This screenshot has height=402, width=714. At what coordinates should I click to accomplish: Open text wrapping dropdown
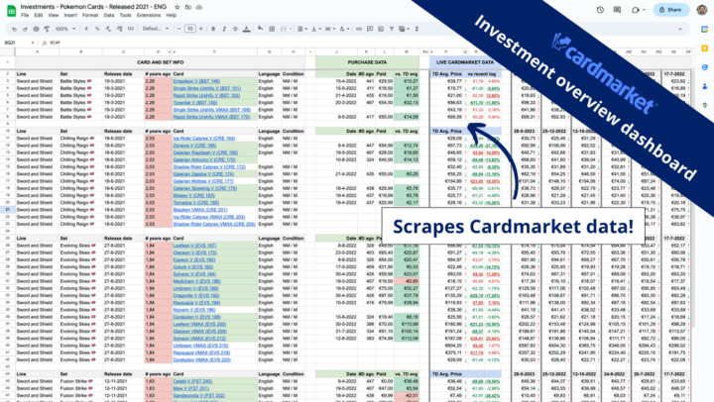click(329, 29)
